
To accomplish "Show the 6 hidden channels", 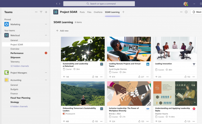I will [19, 106].
